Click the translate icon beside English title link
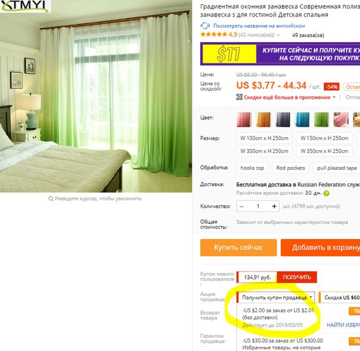This screenshot has width=360, height=351. point(205,26)
